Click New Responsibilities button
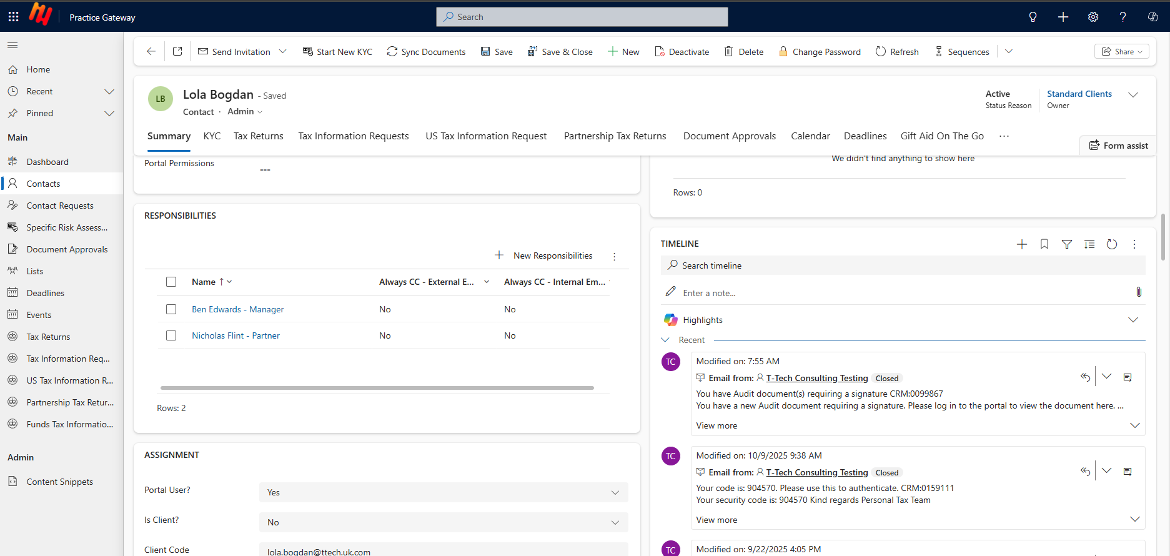The width and height of the screenshot is (1170, 556). pyautogui.click(x=543, y=256)
